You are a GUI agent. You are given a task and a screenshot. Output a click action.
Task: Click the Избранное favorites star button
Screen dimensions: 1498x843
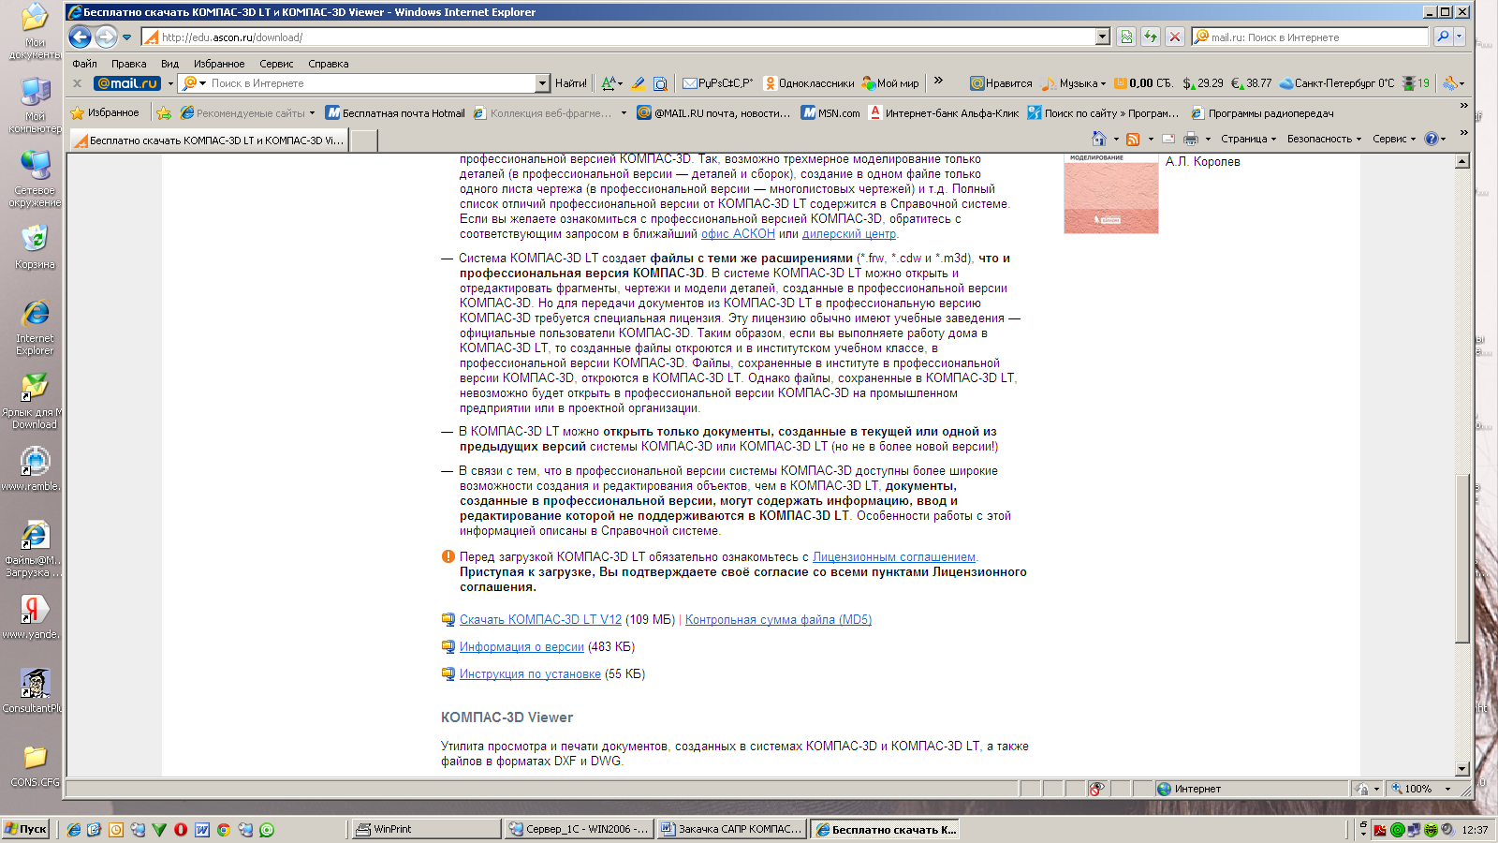tap(105, 112)
